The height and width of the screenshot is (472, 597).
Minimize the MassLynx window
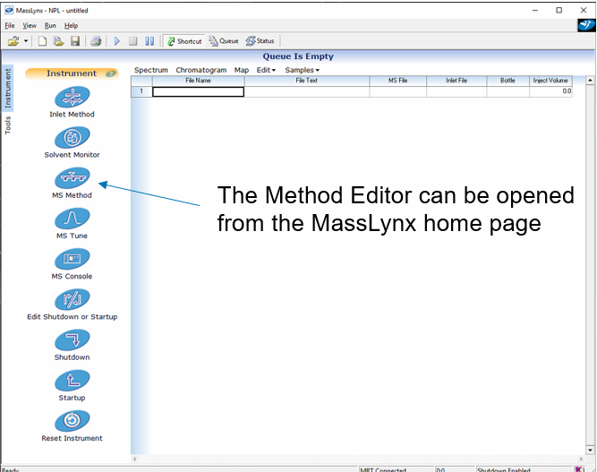point(535,10)
